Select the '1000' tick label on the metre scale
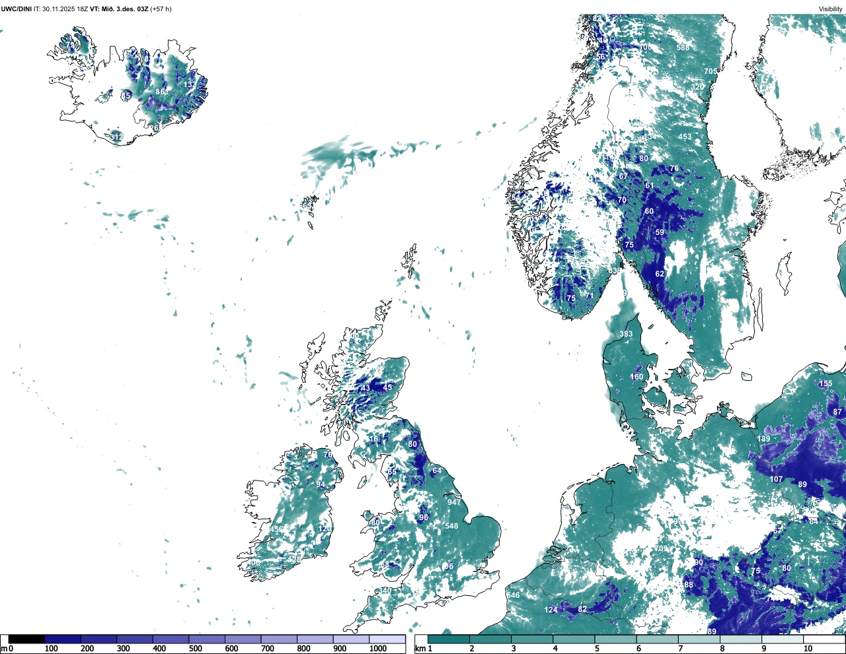 [x=378, y=649]
